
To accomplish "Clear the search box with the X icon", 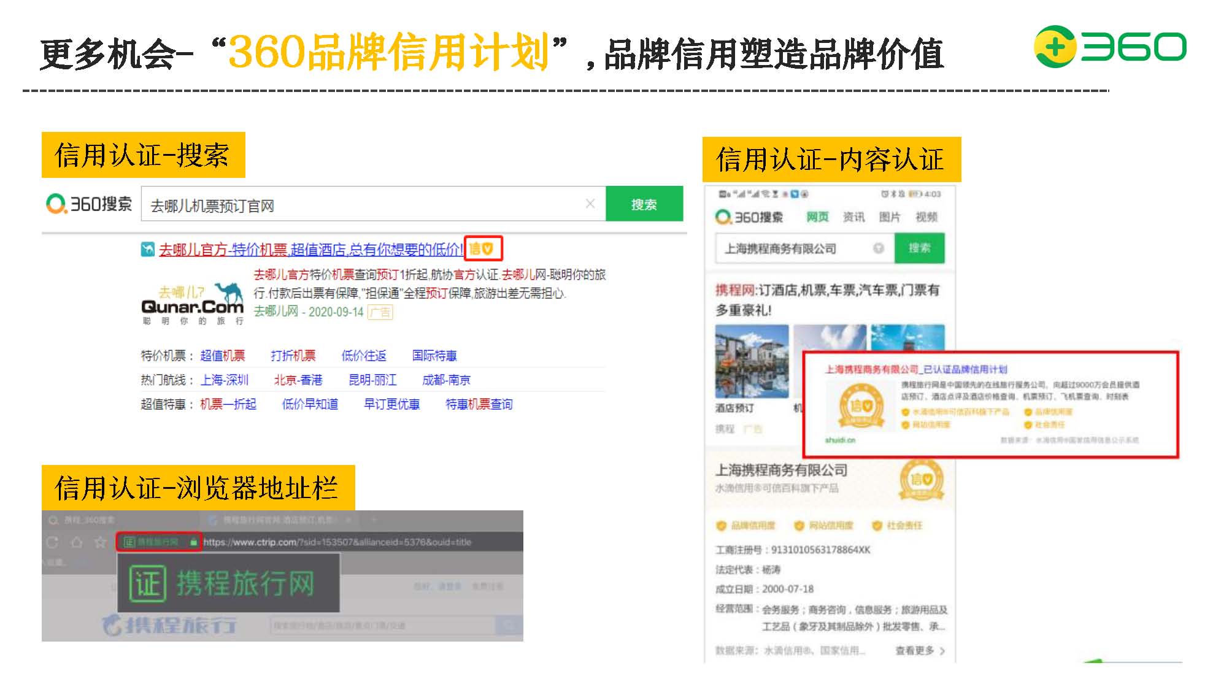I will 590,204.
